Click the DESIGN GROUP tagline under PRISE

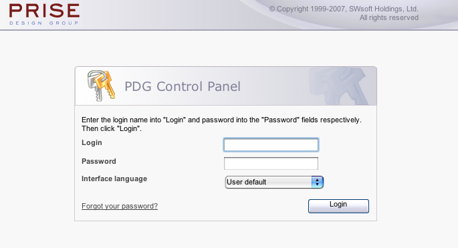click(44, 23)
